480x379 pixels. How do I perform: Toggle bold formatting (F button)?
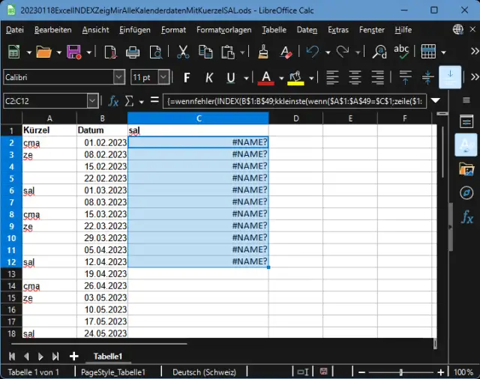(187, 77)
